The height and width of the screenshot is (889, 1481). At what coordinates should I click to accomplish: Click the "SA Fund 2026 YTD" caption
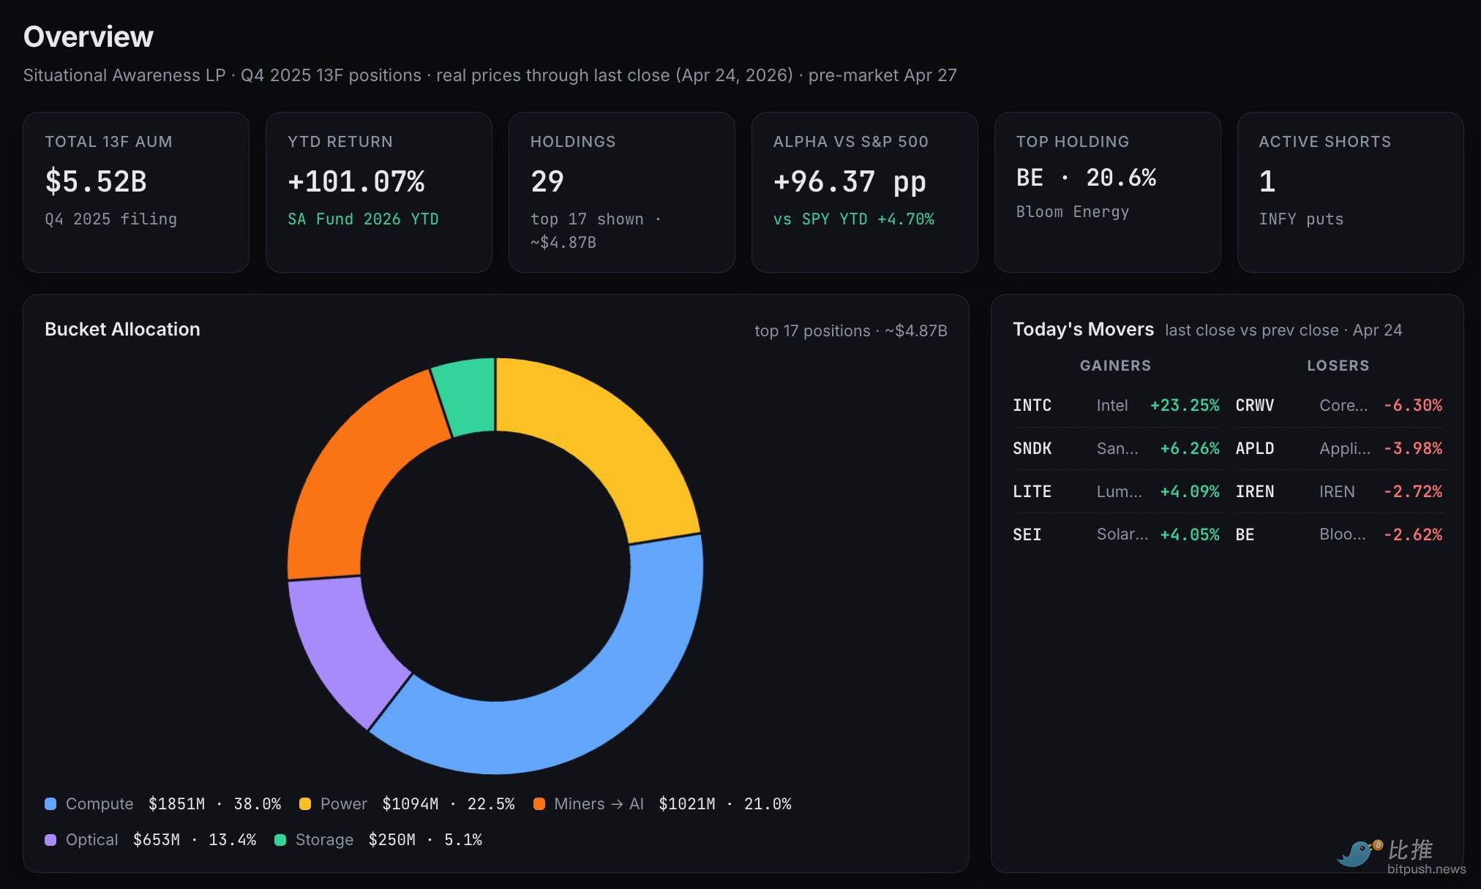364,219
